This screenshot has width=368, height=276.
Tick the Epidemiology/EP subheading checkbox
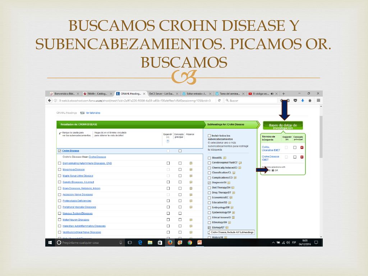pyautogui.click(x=209, y=213)
